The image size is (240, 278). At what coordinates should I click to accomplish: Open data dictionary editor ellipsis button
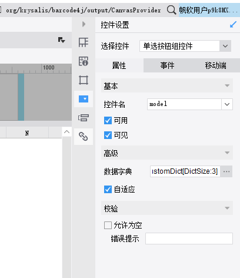point(226,171)
